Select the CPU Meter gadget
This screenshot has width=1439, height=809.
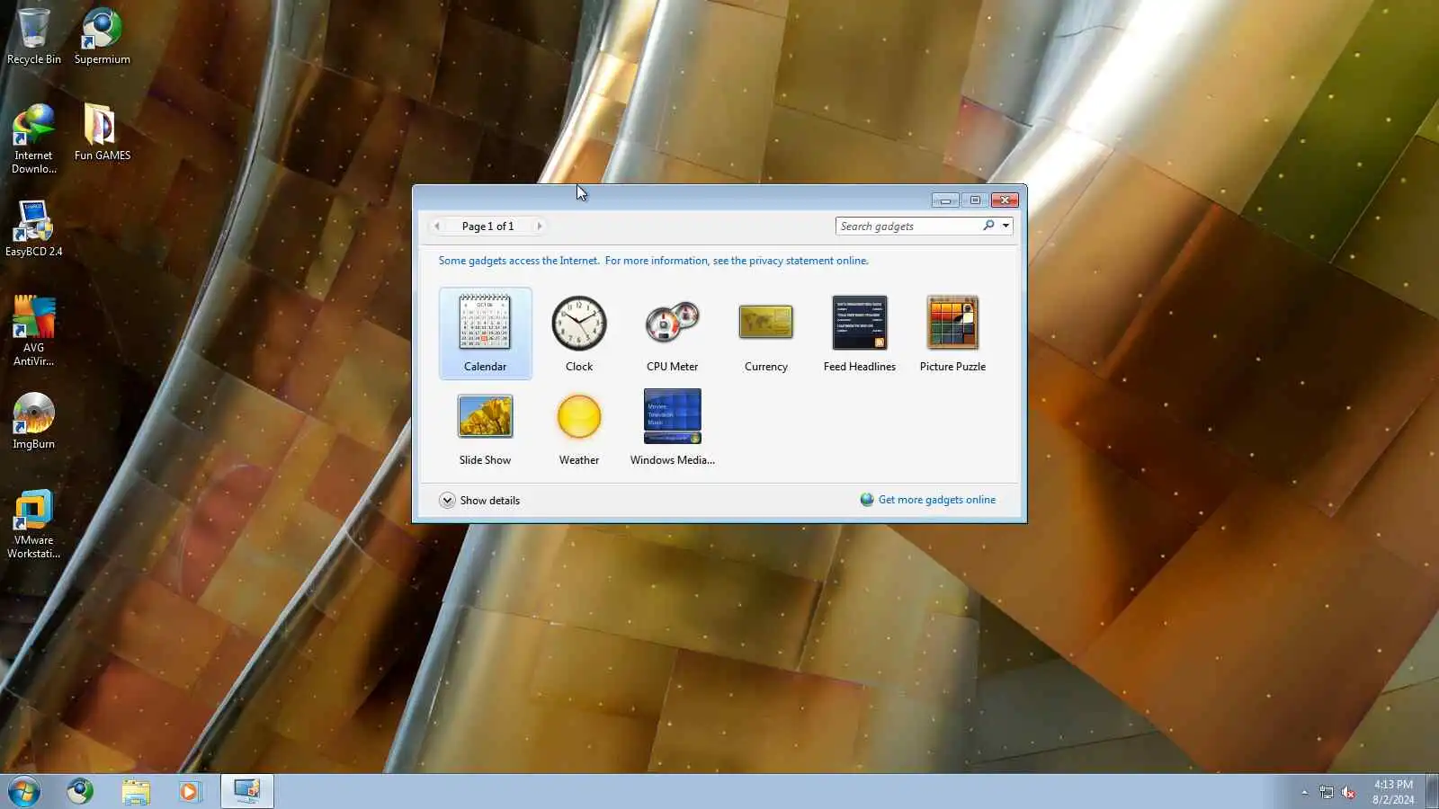pos(672,333)
